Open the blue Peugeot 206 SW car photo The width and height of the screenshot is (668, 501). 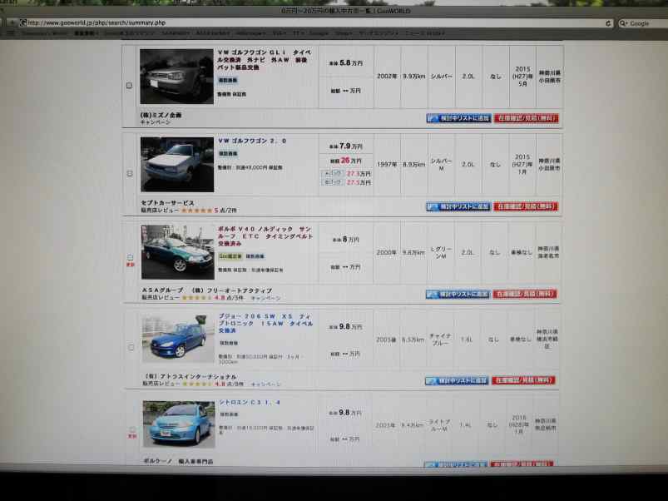pyautogui.click(x=178, y=338)
